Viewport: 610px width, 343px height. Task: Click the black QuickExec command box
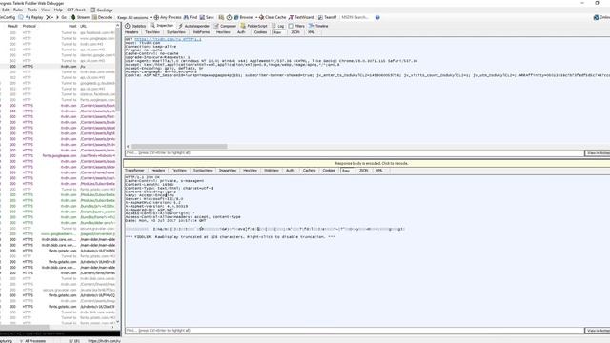(x=60, y=333)
